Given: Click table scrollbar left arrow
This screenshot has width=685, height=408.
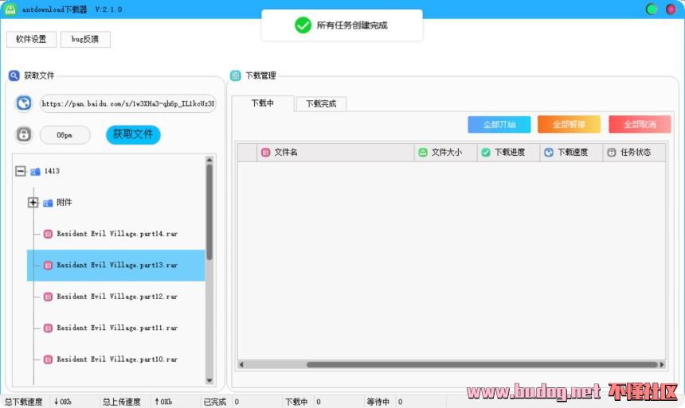Looking at the screenshot, I should click(x=241, y=364).
